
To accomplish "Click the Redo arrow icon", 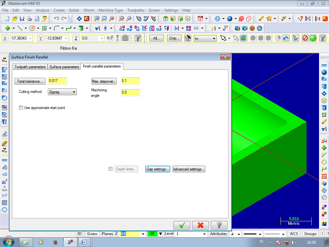I will pyautogui.click(x=64, y=19).
